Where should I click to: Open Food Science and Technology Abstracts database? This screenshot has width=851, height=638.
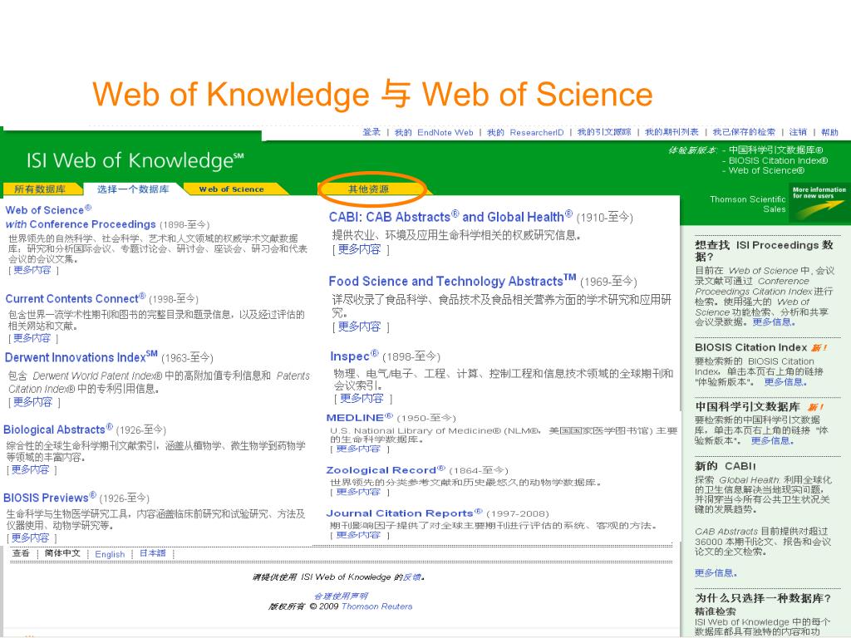click(x=452, y=281)
